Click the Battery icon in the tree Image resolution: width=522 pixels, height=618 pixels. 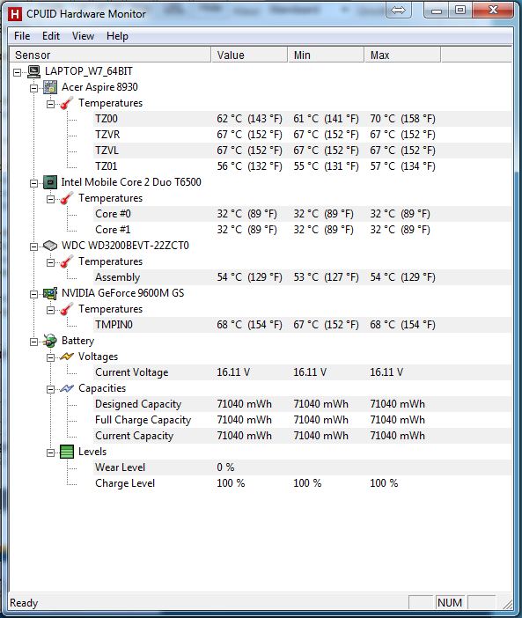point(50,341)
